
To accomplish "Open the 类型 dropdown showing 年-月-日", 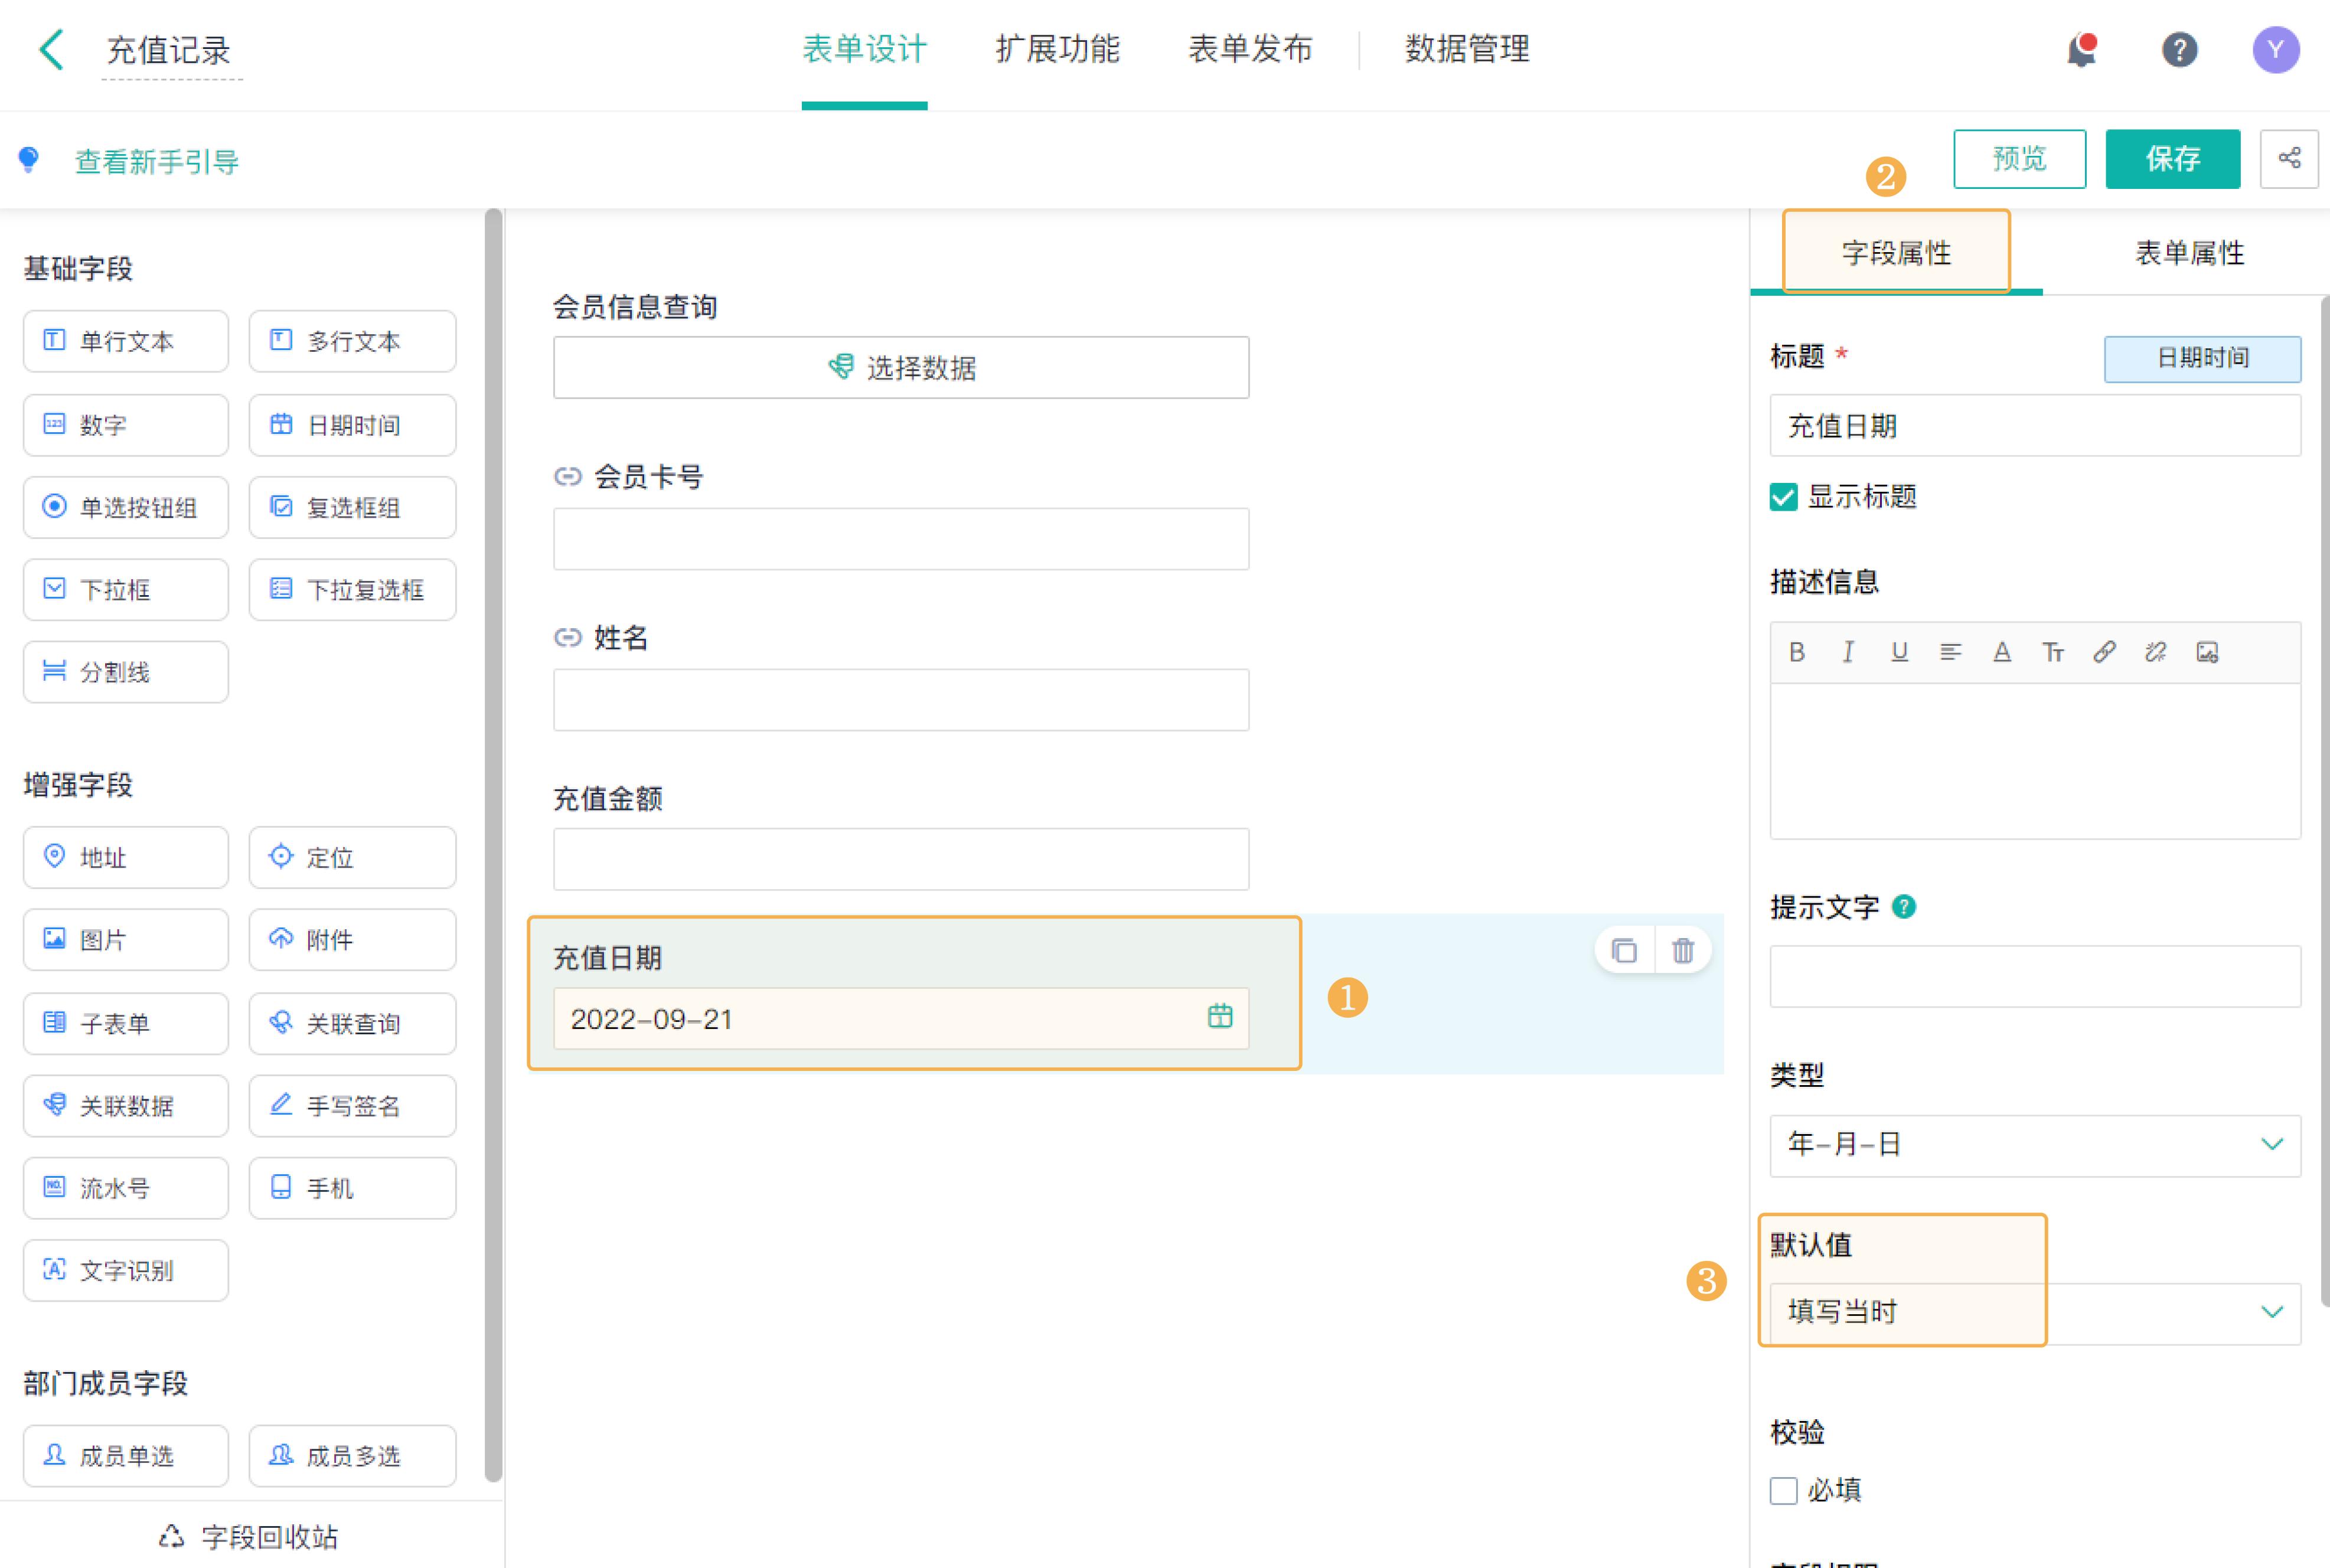I will (x=2034, y=1146).
